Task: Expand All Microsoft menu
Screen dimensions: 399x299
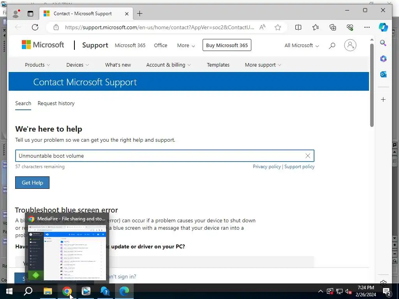Action: pyautogui.click(x=302, y=45)
